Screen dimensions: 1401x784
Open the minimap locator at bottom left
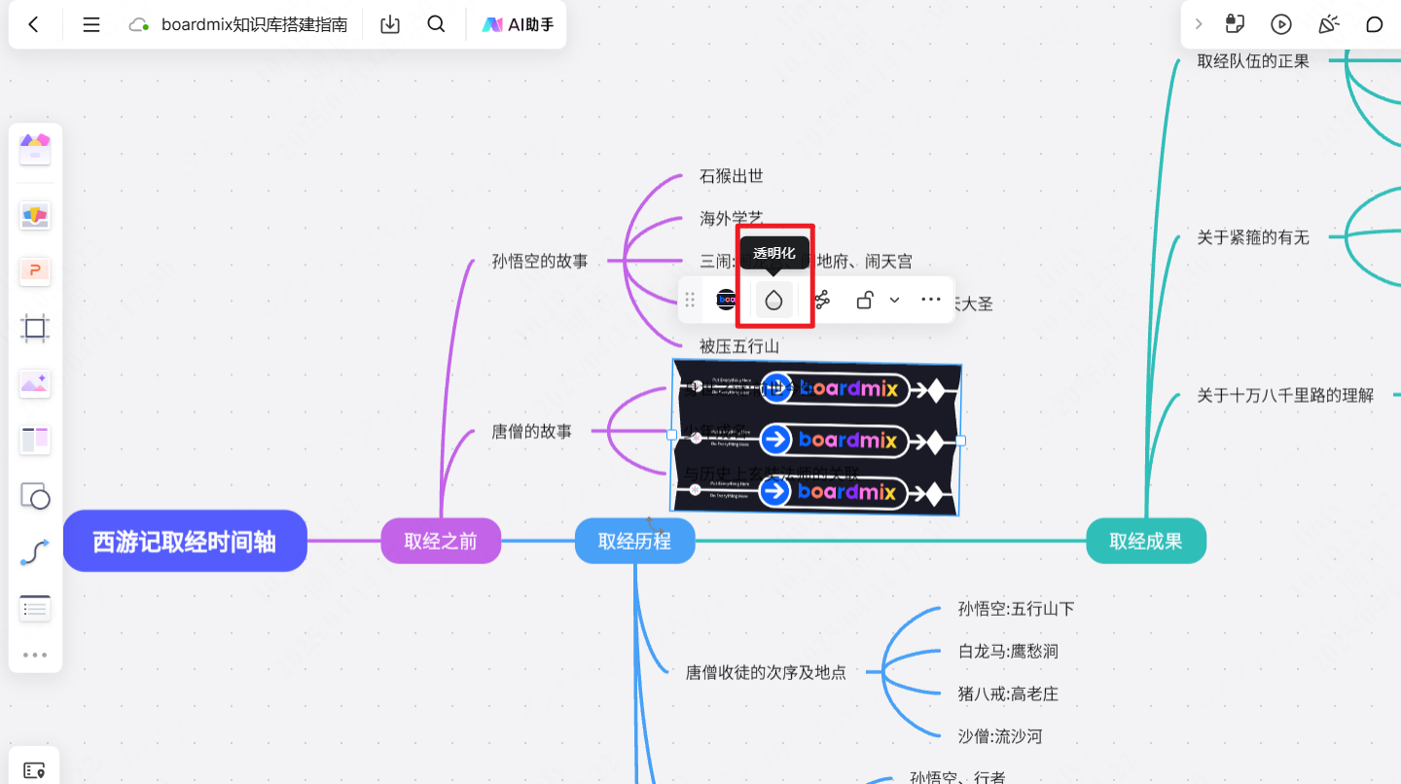coord(34,770)
